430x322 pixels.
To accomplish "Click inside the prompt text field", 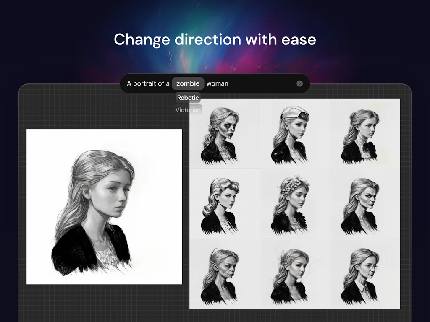I will click(x=149, y=83).
